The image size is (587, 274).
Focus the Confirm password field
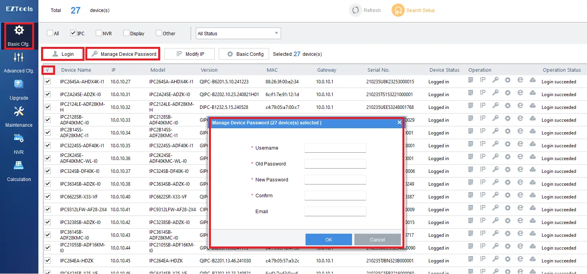point(335,196)
